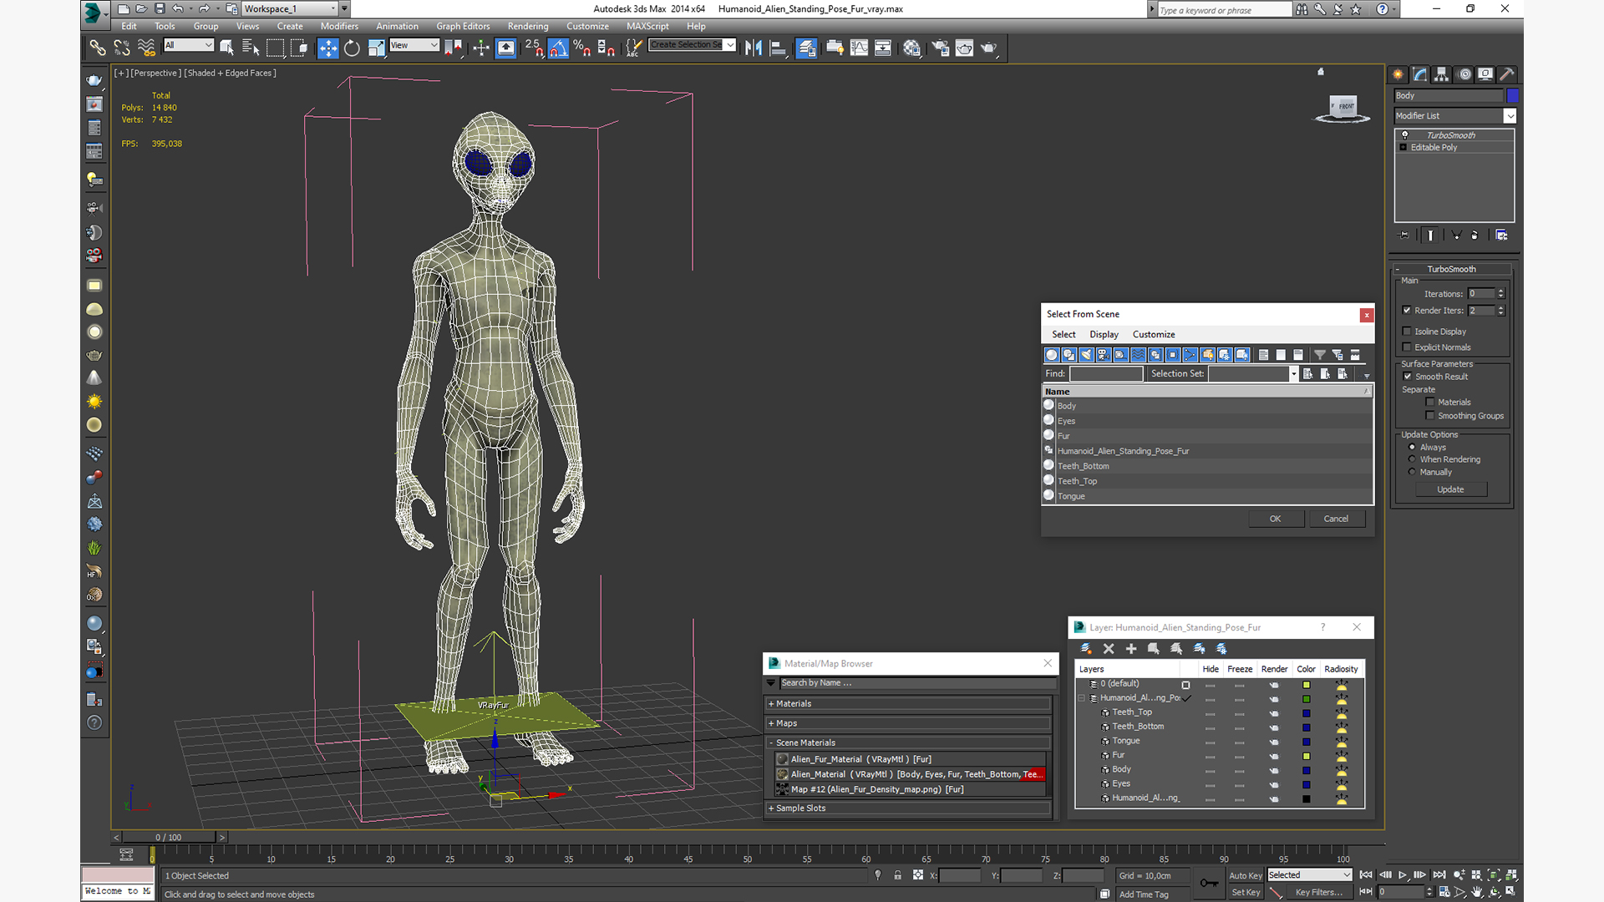Open the selection filter All dropdown
Image resolution: width=1604 pixels, height=902 pixels.
pyautogui.click(x=189, y=45)
